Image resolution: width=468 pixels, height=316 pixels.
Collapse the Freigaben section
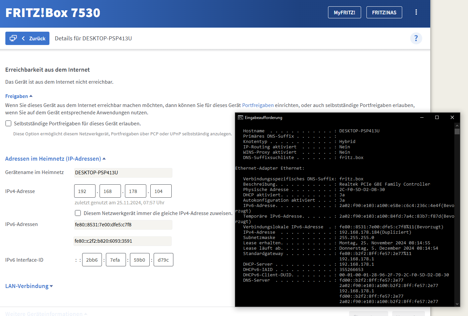tap(19, 96)
